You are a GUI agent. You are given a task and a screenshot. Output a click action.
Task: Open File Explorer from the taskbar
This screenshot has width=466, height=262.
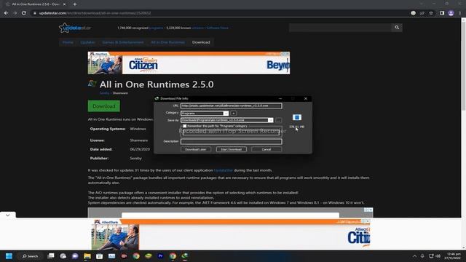point(87,256)
